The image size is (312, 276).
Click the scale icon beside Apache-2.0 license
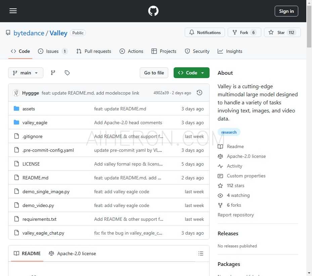click(220, 157)
